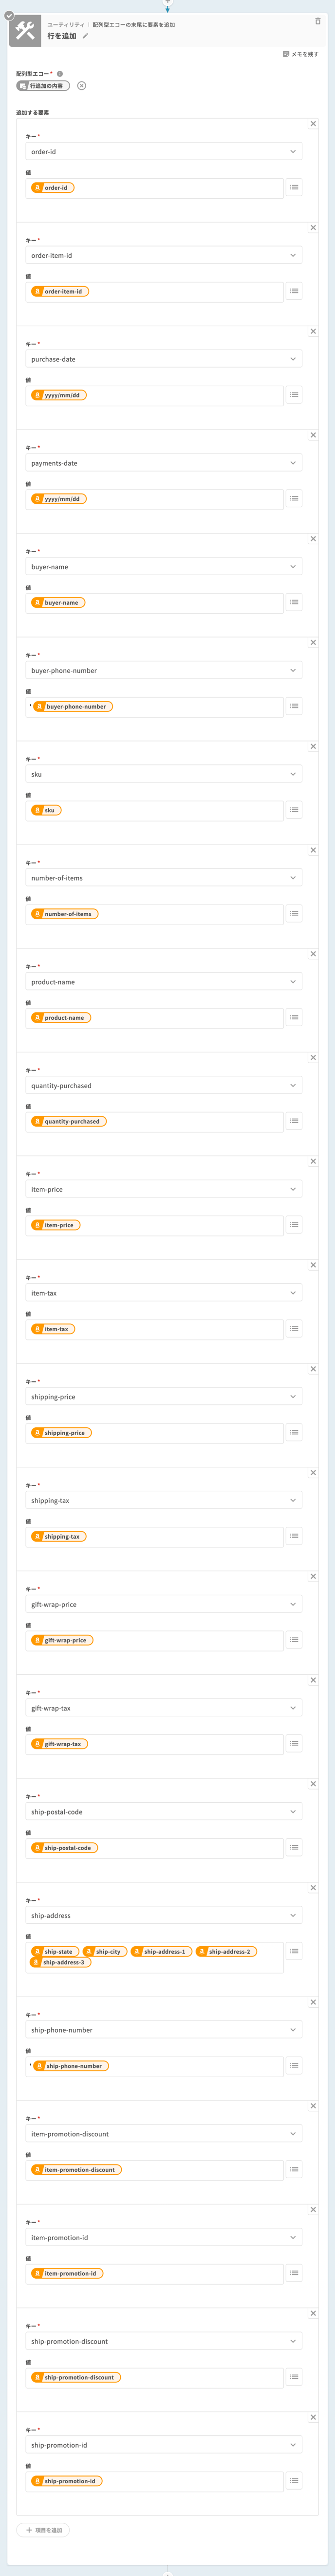Click the 項目を追加 button

point(44,2530)
